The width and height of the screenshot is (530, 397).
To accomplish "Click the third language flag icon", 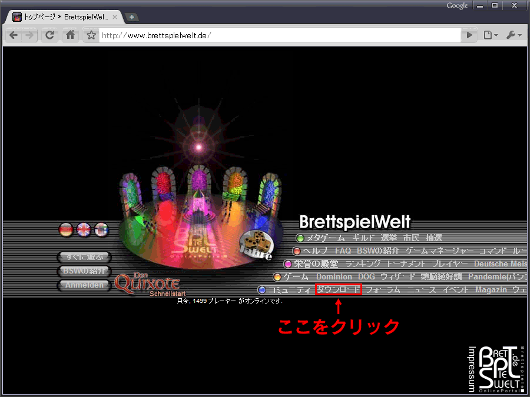I will [x=101, y=230].
